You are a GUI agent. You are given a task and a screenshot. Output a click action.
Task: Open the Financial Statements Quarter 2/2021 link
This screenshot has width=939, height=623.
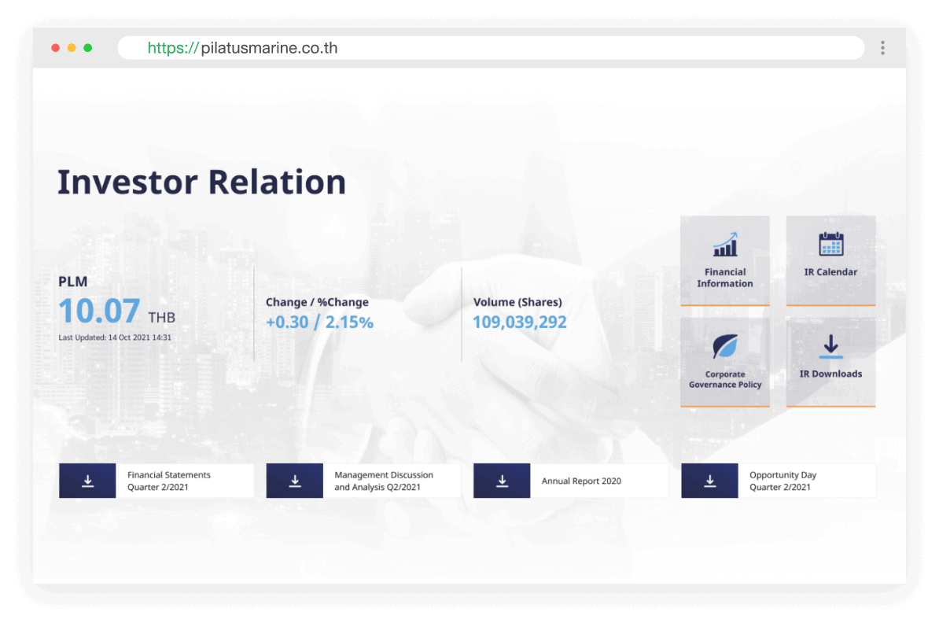tap(169, 481)
